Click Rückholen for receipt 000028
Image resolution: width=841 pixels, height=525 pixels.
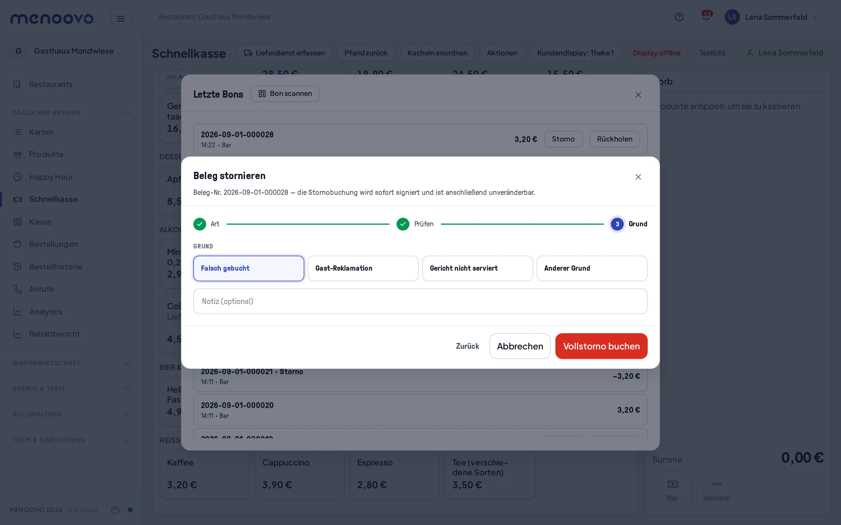[615, 139]
